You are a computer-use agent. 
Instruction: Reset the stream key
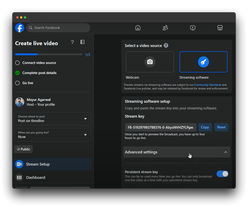point(221,127)
